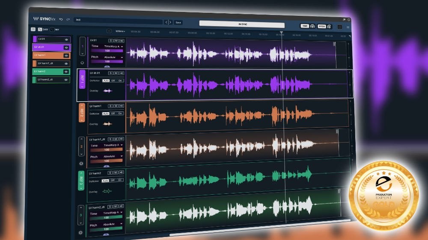Click the speaker icon on LV harm1
The height and width of the screenshot is (240, 428).
pyautogui.click(x=122, y=106)
